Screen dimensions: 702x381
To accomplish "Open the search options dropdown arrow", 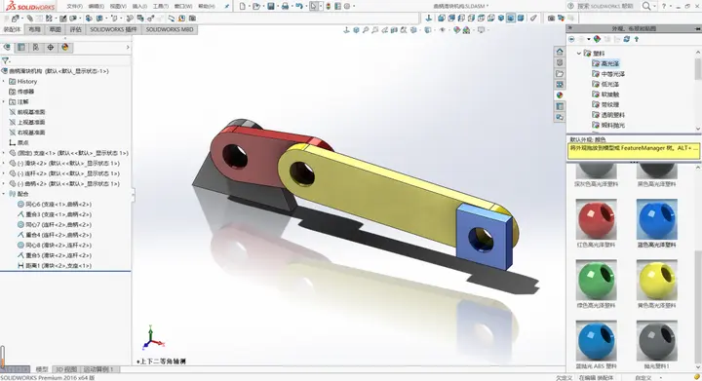I will (654, 6).
